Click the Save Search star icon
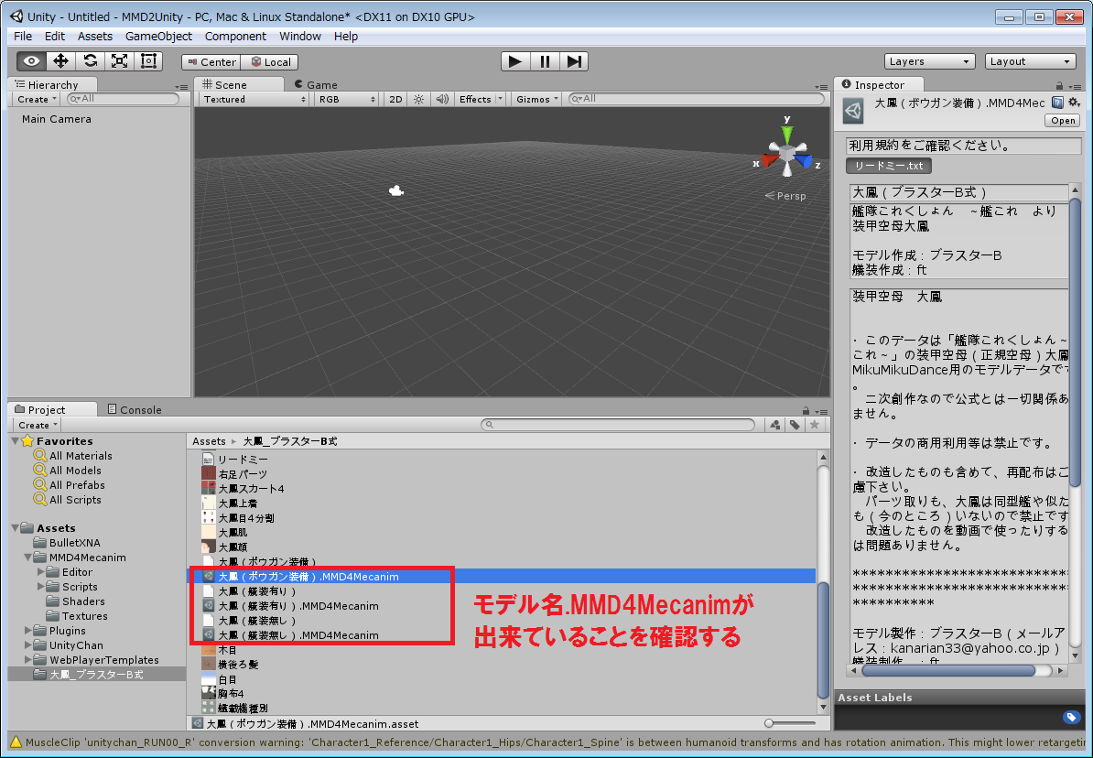This screenshot has height=758, width=1093. click(814, 425)
